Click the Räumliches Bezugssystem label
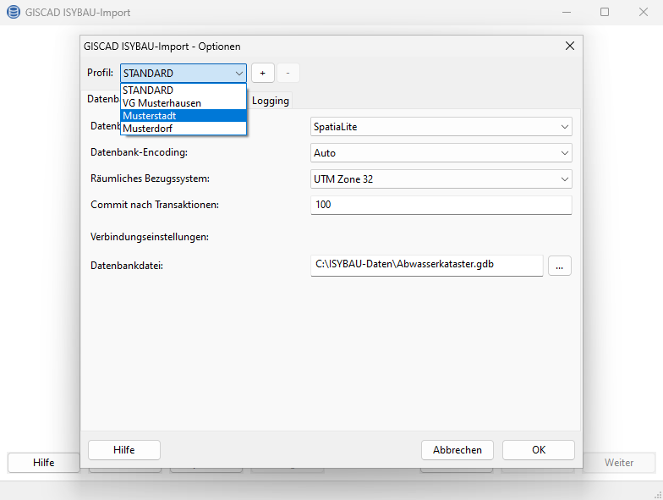663x500 pixels. click(x=150, y=179)
